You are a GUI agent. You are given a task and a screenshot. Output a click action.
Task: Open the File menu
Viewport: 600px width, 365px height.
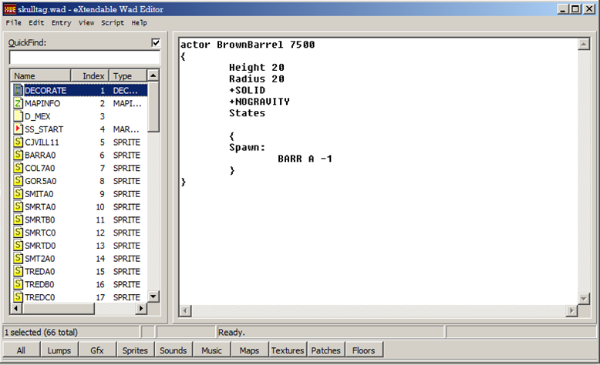click(x=13, y=22)
